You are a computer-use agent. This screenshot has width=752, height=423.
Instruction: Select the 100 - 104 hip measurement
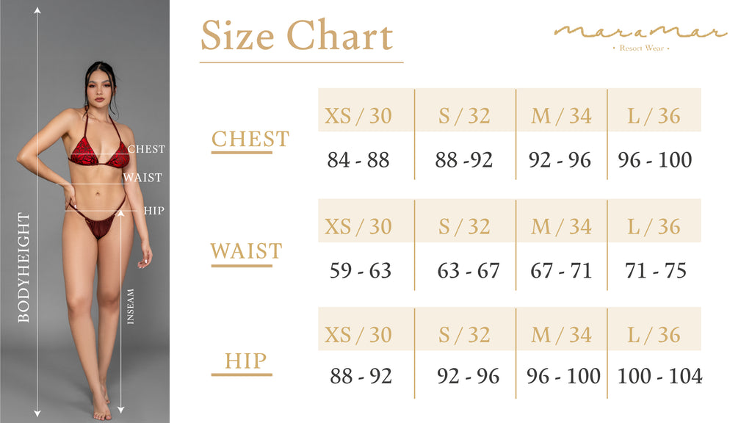pyautogui.click(x=659, y=377)
